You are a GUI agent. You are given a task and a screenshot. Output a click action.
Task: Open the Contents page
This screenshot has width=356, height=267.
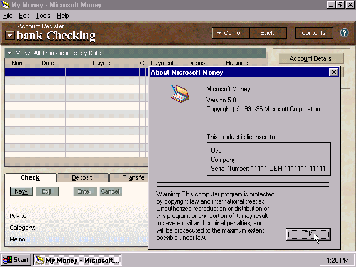point(314,33)
